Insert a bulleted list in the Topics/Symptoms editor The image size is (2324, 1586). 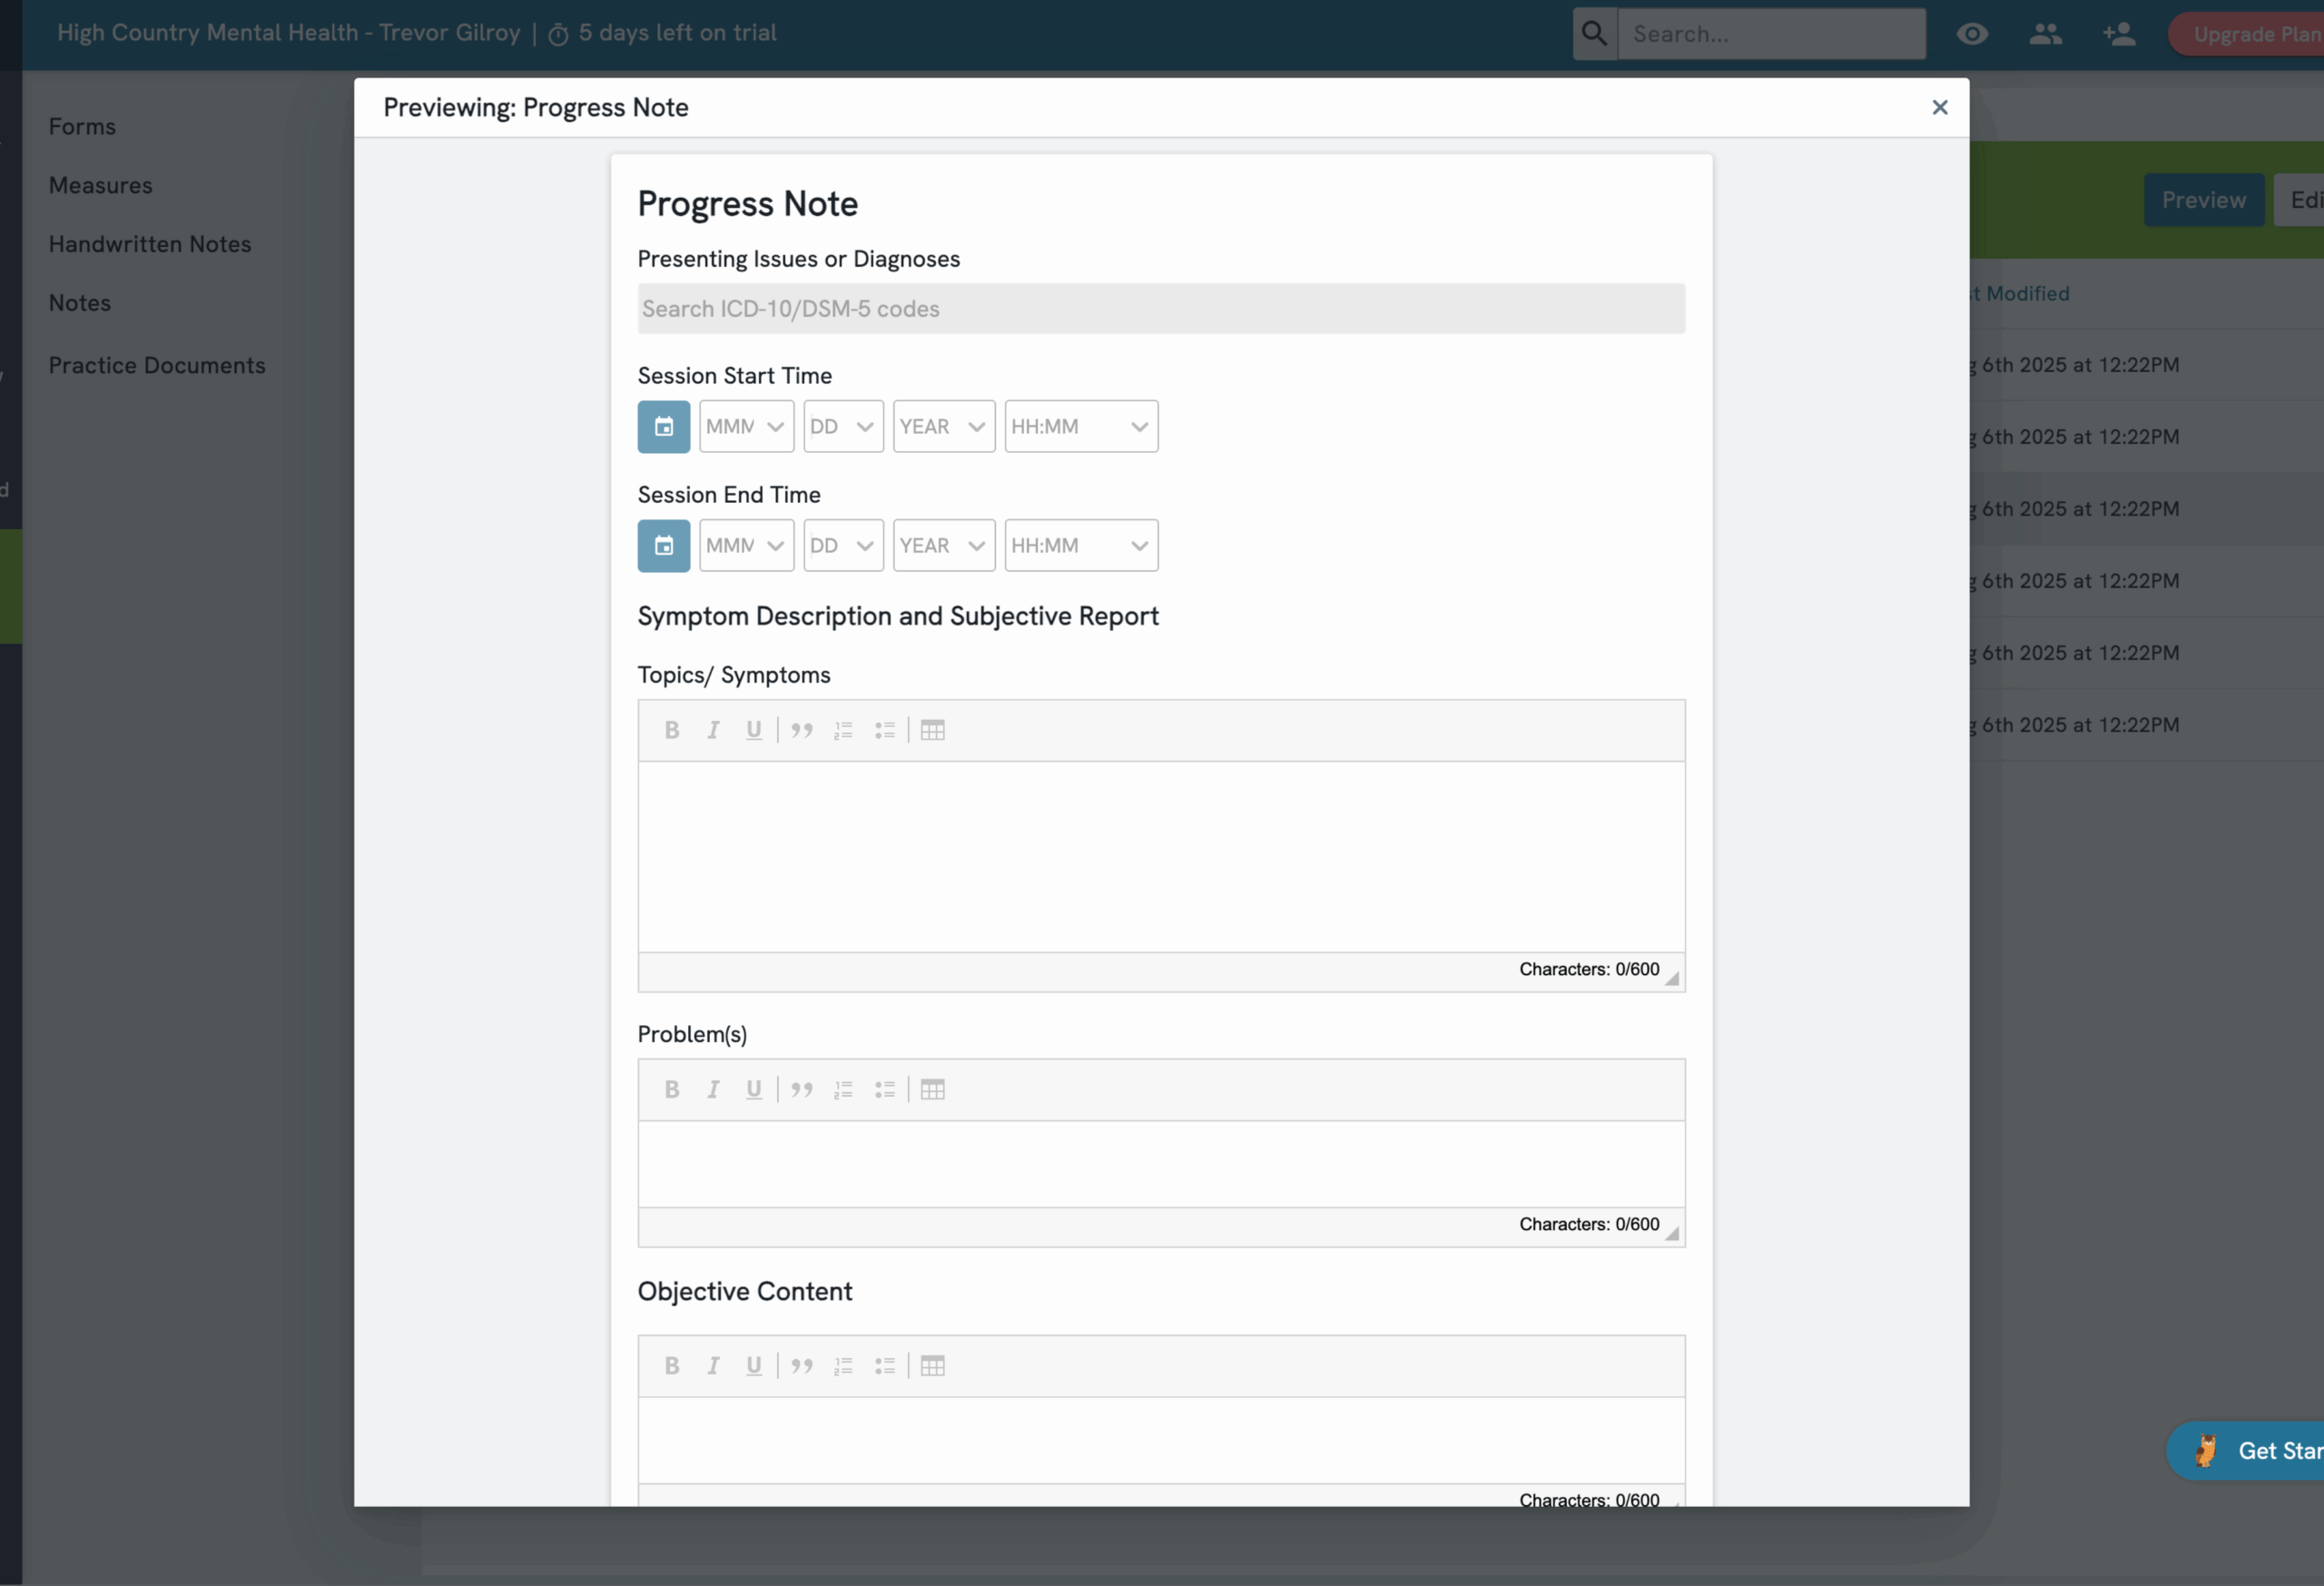pyautogui.click(x=885, y=730)
